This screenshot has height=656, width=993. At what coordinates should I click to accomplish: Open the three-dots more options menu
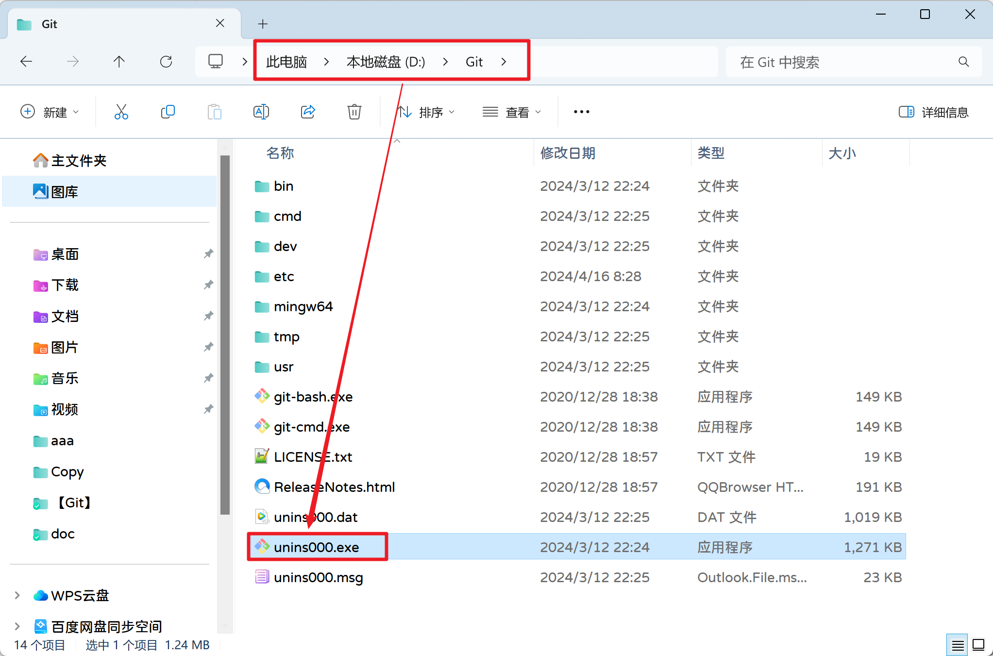[581, 112]
